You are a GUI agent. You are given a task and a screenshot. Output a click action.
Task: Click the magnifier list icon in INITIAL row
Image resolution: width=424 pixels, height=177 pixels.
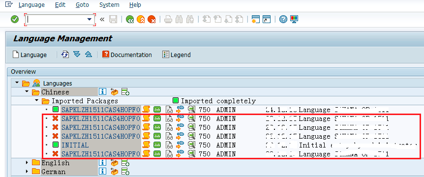pyautogui.click(x=192, y=145)
